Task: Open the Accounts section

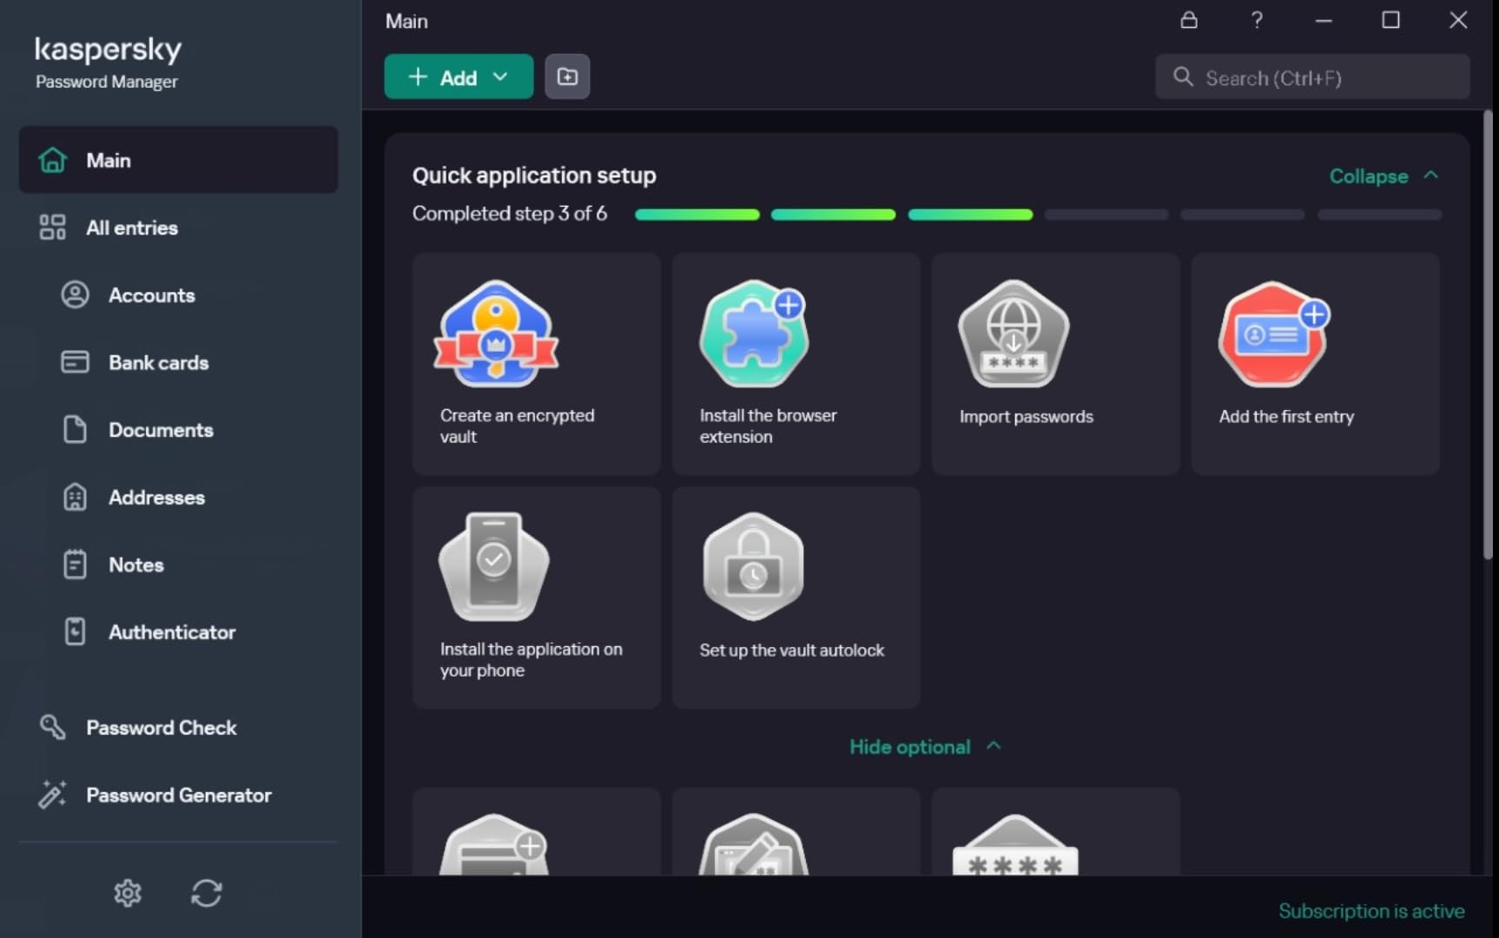Action: tap(151, 295)
